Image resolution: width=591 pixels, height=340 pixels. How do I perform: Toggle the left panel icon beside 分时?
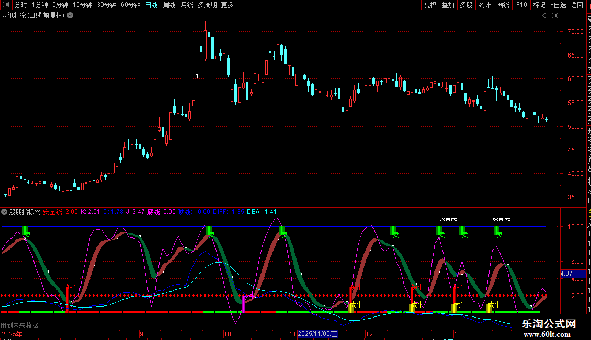pos(6,5)
